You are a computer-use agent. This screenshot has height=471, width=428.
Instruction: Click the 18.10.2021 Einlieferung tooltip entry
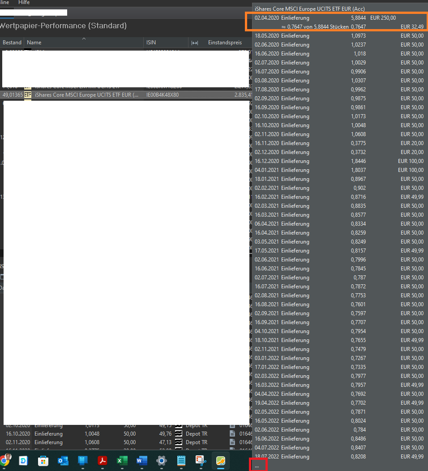[x=339, y=340]
